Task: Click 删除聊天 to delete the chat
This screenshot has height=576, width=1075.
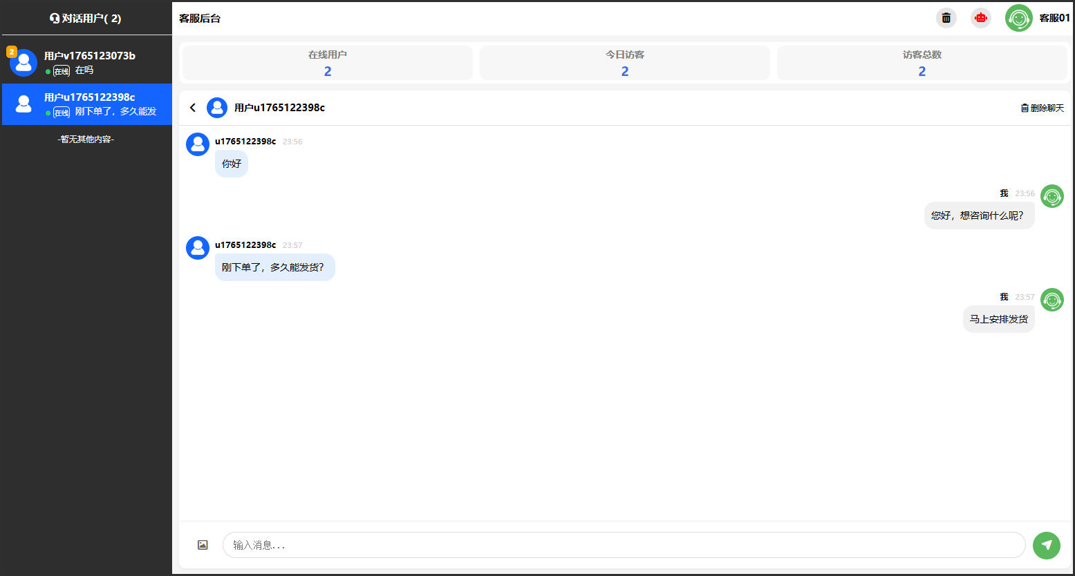Action: (1042, 108)
